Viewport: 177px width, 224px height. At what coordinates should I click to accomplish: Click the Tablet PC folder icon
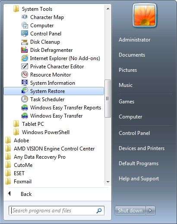16,124
